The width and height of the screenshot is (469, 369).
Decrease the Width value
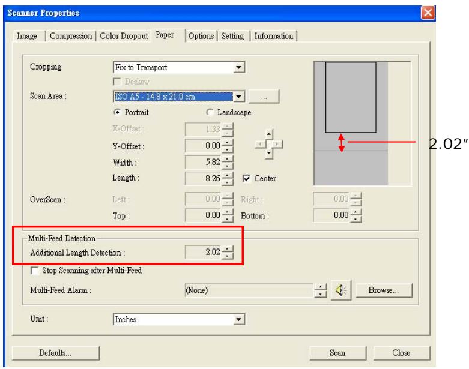[228, 166]
